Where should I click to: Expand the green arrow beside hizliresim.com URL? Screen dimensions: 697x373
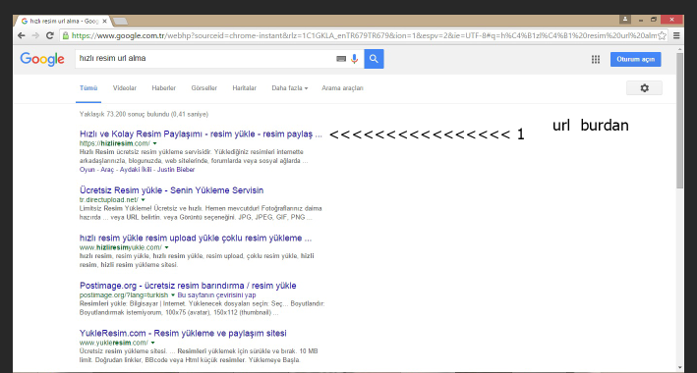(154, 143)
